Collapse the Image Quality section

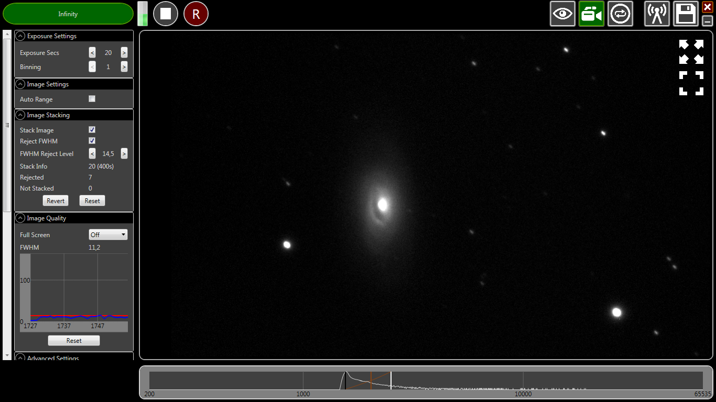[x=20, y=218]
